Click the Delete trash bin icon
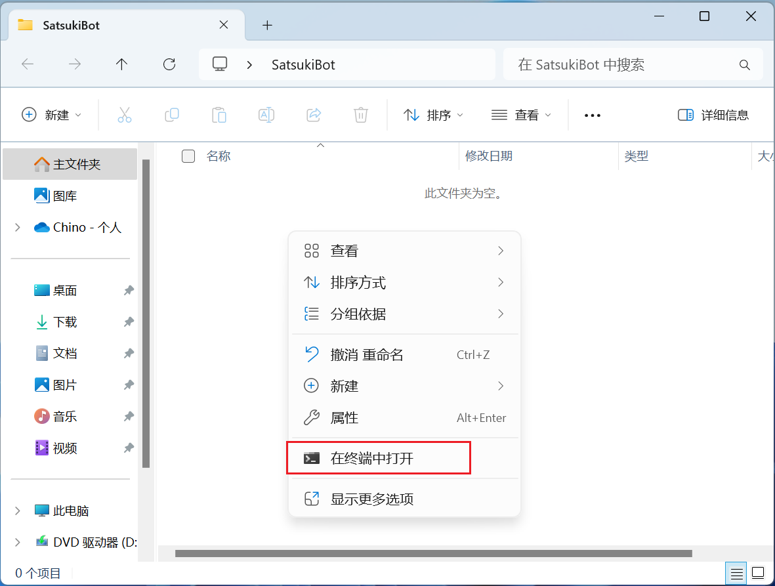Viewport: 775px width, 586px height. pyautogui.click(x=361, y=115)
